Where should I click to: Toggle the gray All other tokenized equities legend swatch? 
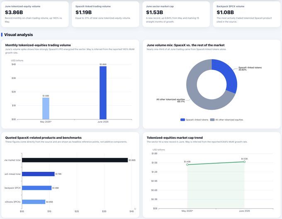click(212, 120)
